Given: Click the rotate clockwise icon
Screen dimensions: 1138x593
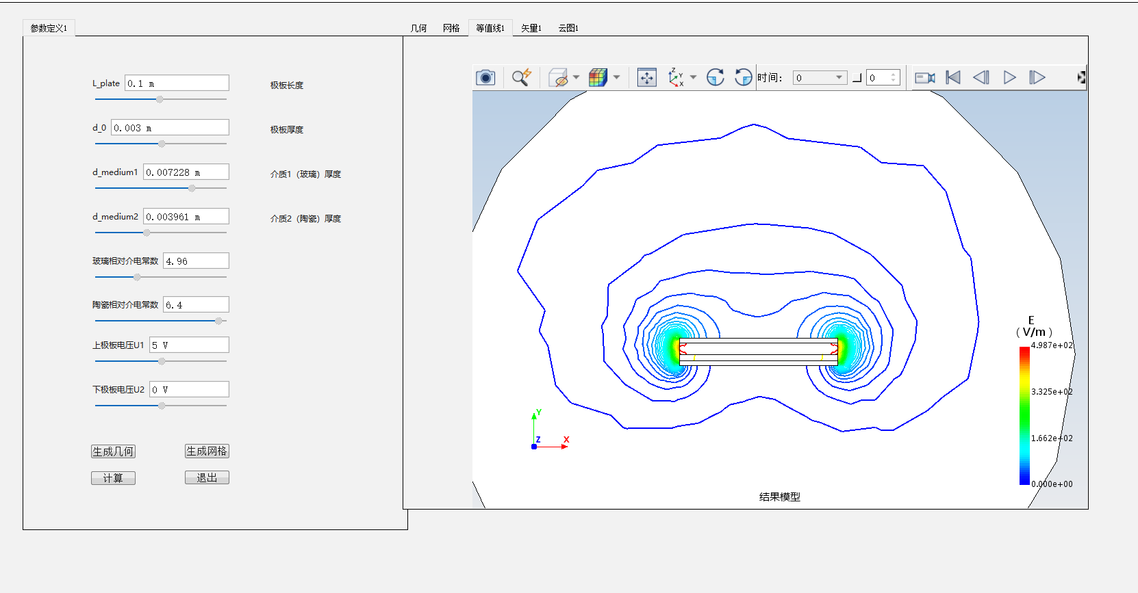Looking at the screenshot, I should (x=716, y=77).
